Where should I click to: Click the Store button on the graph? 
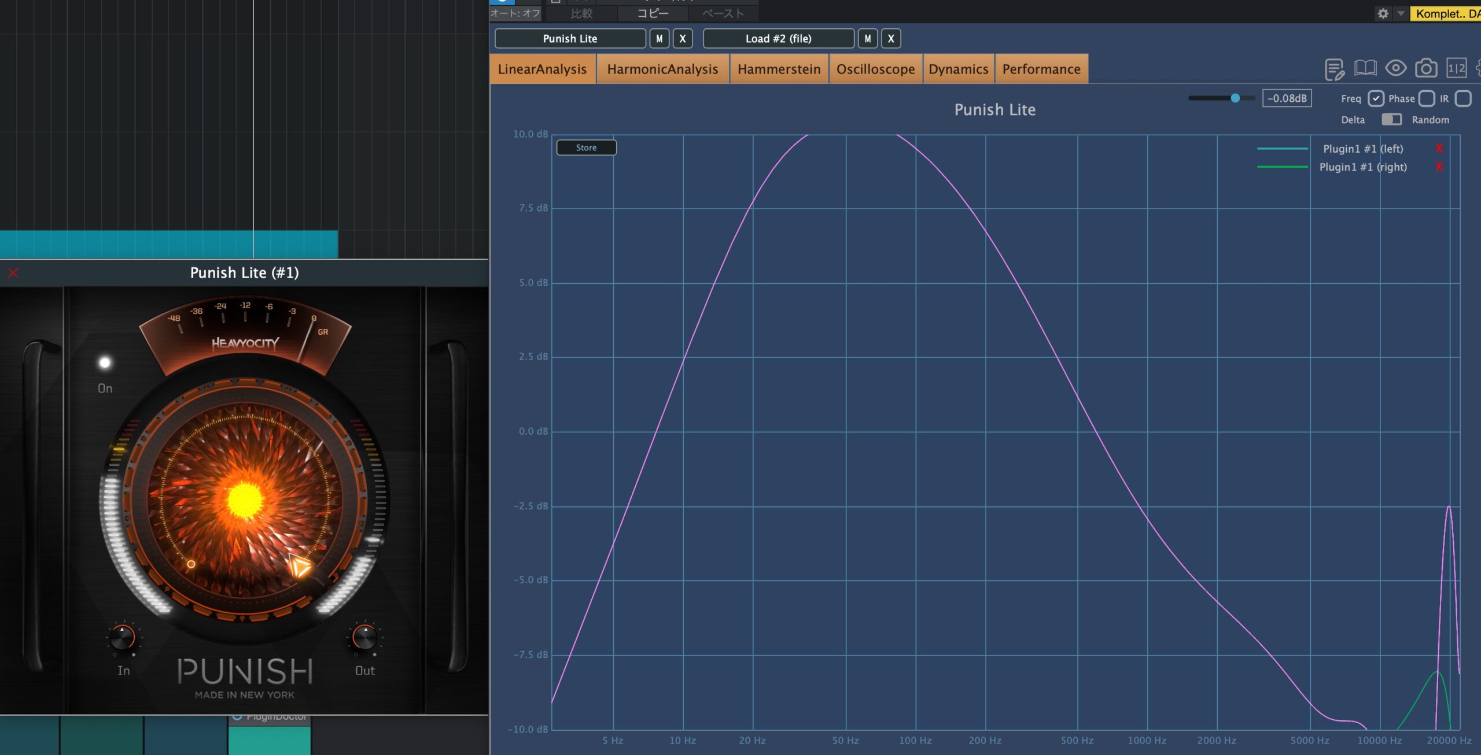tap(586, 148)
